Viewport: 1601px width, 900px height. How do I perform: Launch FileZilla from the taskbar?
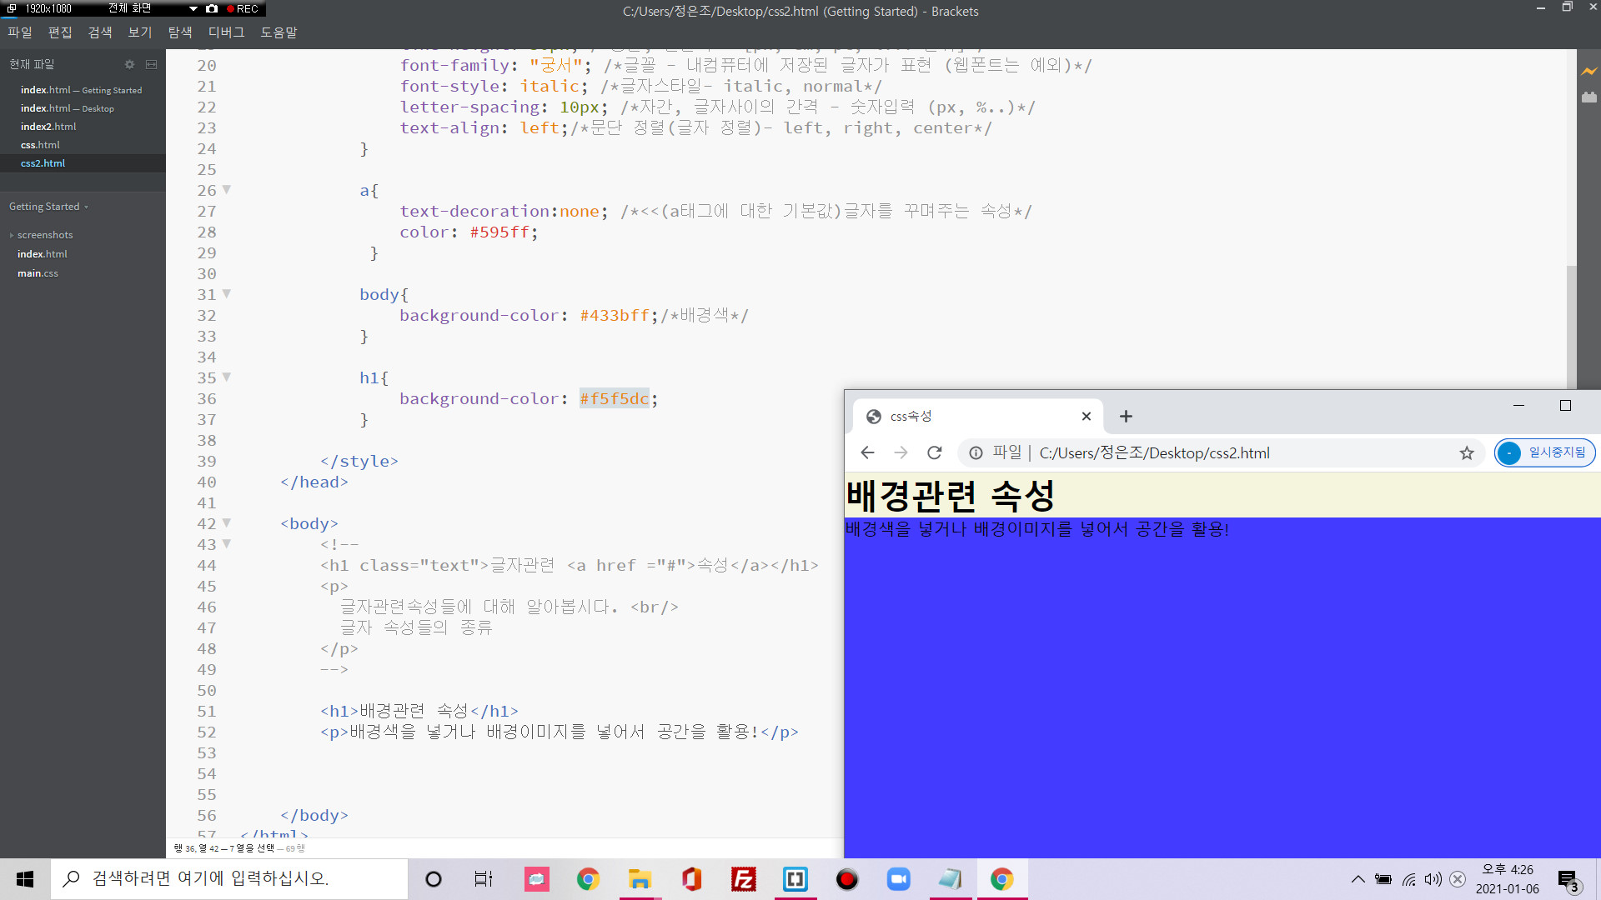coord(743,879)
